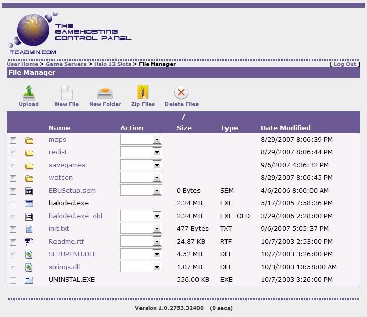This screenshot has width=367, height=317.
Task: Check the box for strings.dll
Action: click(x=13, y=268)
